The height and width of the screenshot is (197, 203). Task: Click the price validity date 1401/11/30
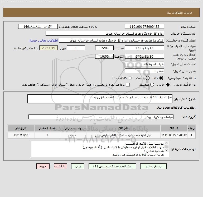(x=144, y=56)
